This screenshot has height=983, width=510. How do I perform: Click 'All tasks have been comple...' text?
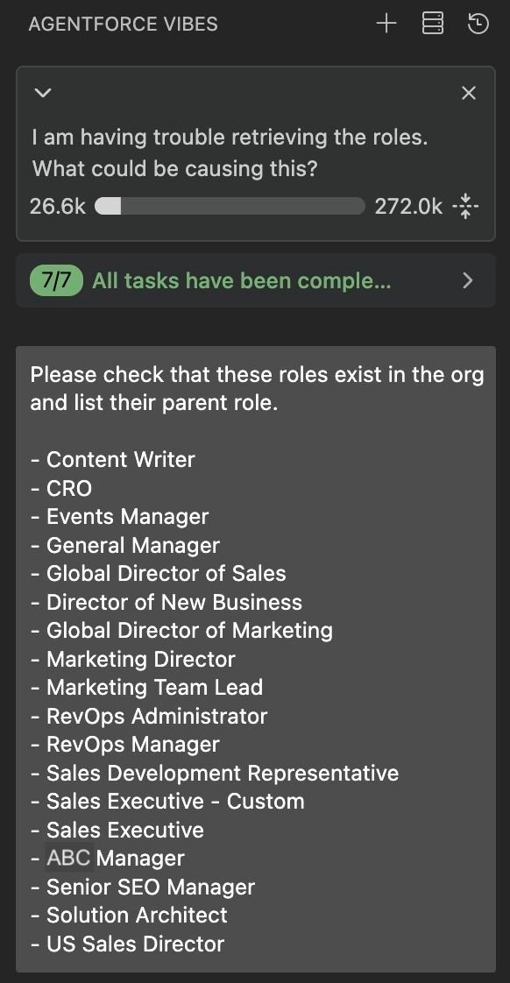tap(242, 281)
